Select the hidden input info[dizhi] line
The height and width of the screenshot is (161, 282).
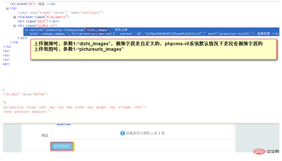(x=61, y=13)
